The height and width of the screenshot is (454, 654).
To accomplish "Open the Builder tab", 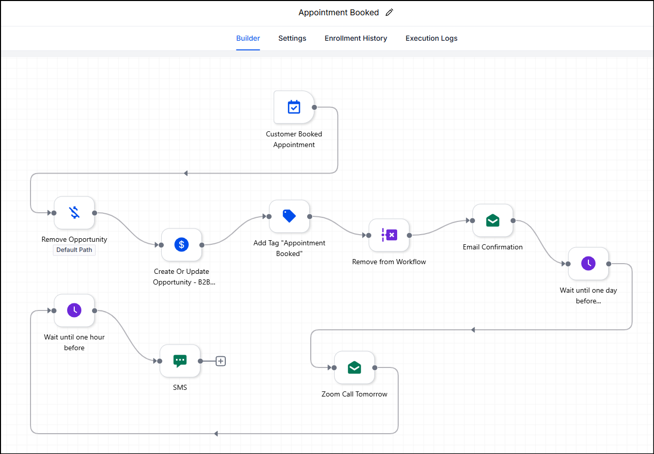I will click(248, 38).
